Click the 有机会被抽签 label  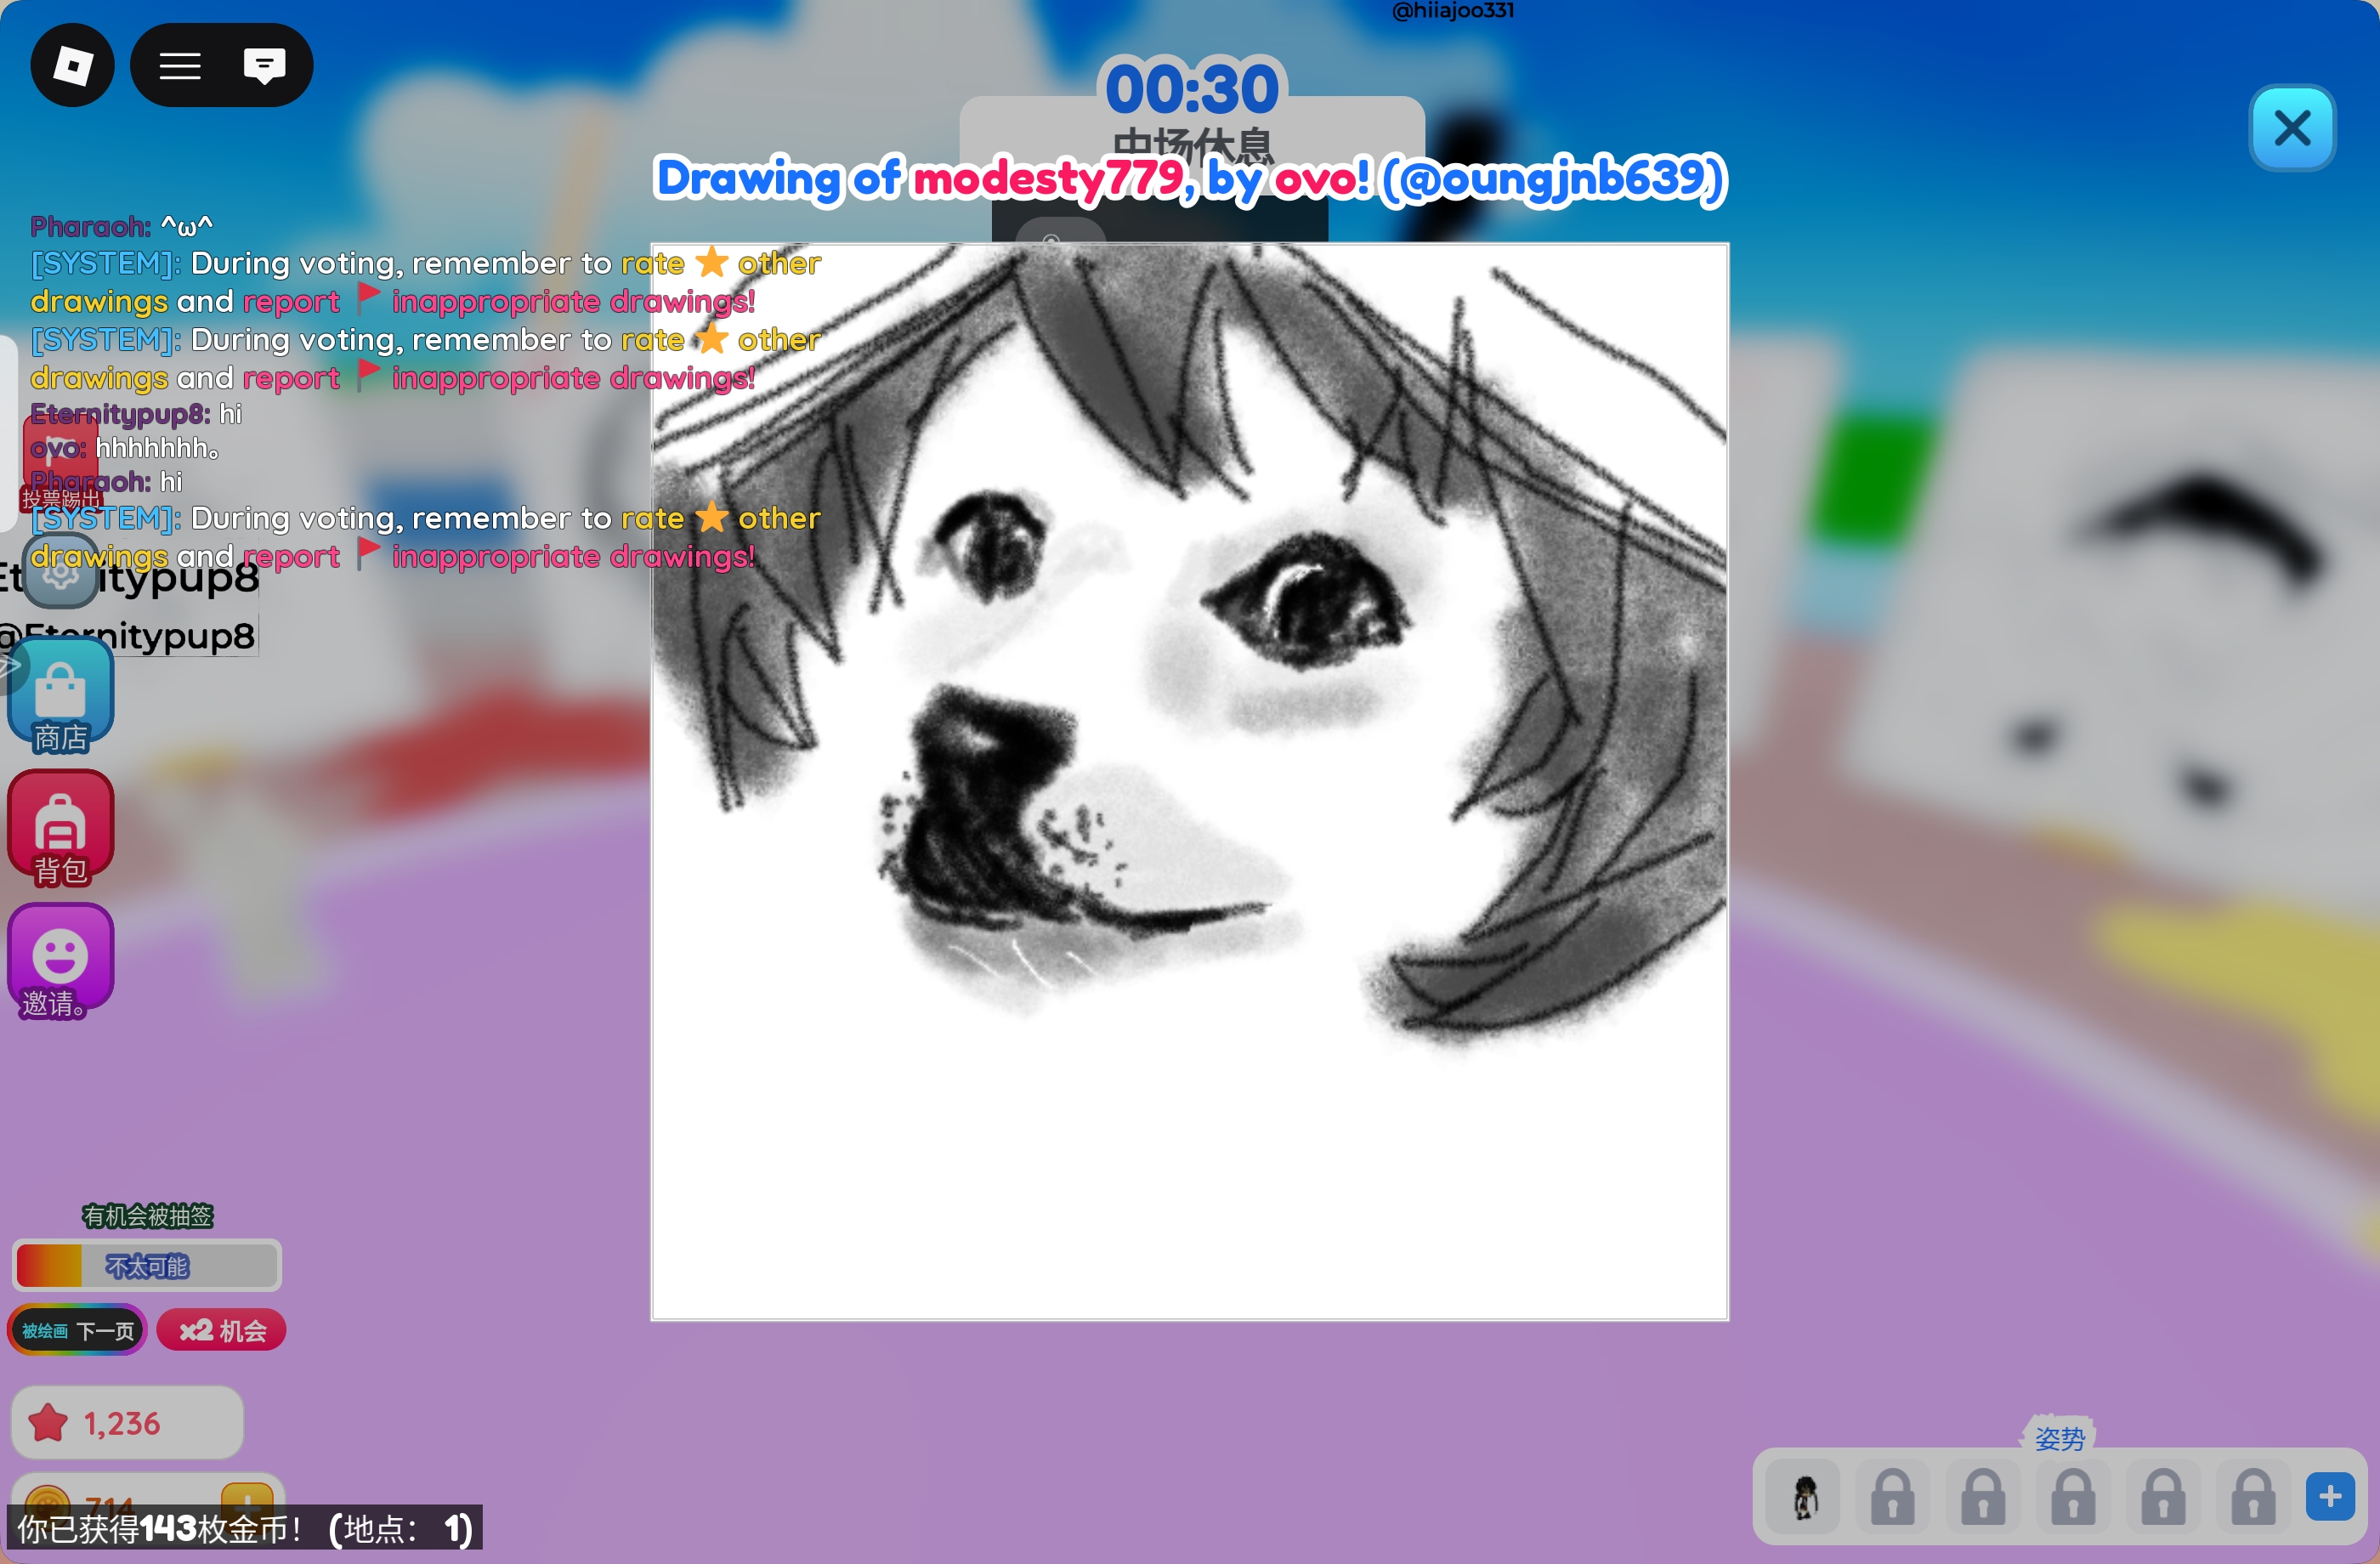(147, 1215)
